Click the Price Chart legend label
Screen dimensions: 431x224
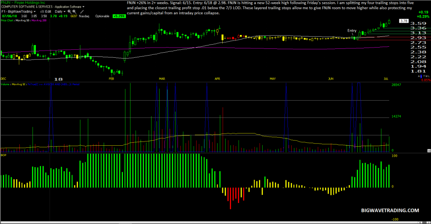click(x=7, y=20)
